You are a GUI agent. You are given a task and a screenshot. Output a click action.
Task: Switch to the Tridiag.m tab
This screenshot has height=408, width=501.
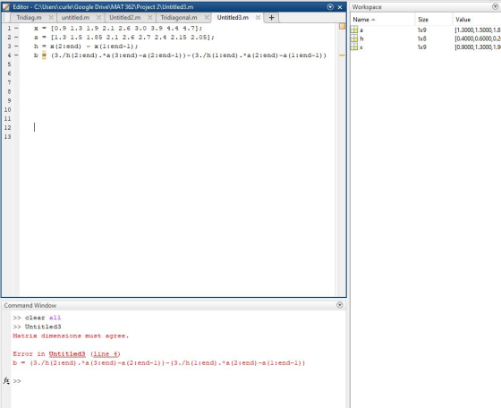tap(29, 18)
